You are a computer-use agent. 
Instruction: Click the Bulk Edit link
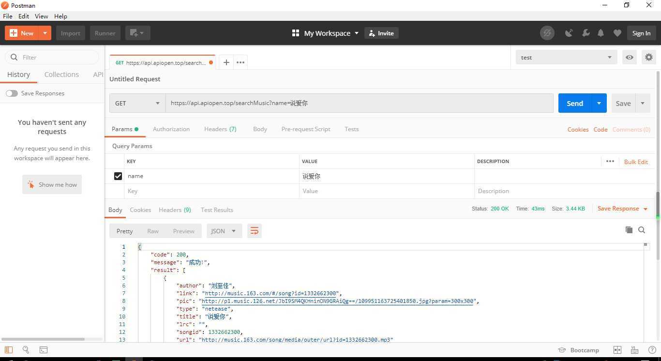636,162
